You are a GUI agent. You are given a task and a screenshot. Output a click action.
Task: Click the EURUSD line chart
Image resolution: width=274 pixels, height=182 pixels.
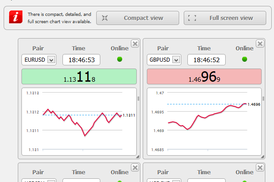point(79,122)
